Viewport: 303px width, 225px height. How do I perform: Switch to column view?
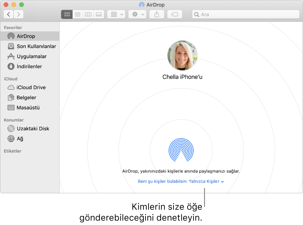[88, 15]
